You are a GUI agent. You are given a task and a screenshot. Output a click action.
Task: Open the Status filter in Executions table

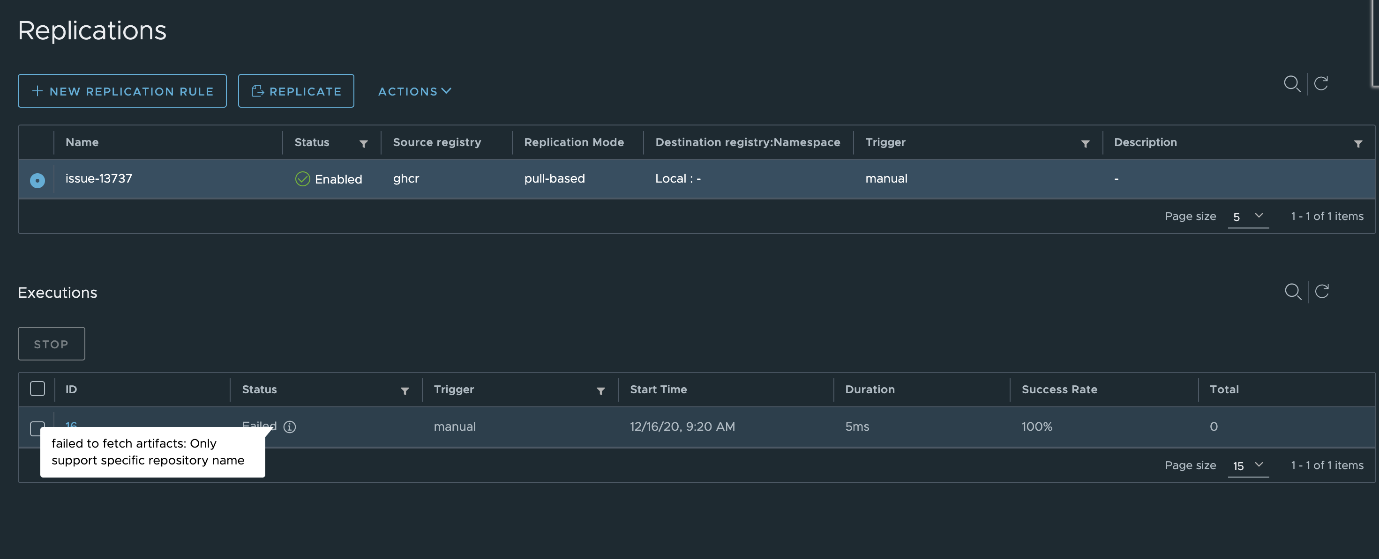[405, 391]
